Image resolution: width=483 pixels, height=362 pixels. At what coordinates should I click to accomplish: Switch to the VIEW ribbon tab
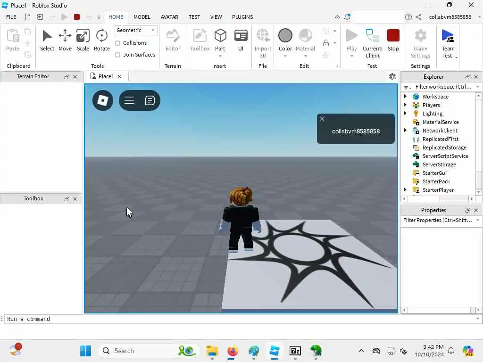pyautogui.click(x=216, y=17)
